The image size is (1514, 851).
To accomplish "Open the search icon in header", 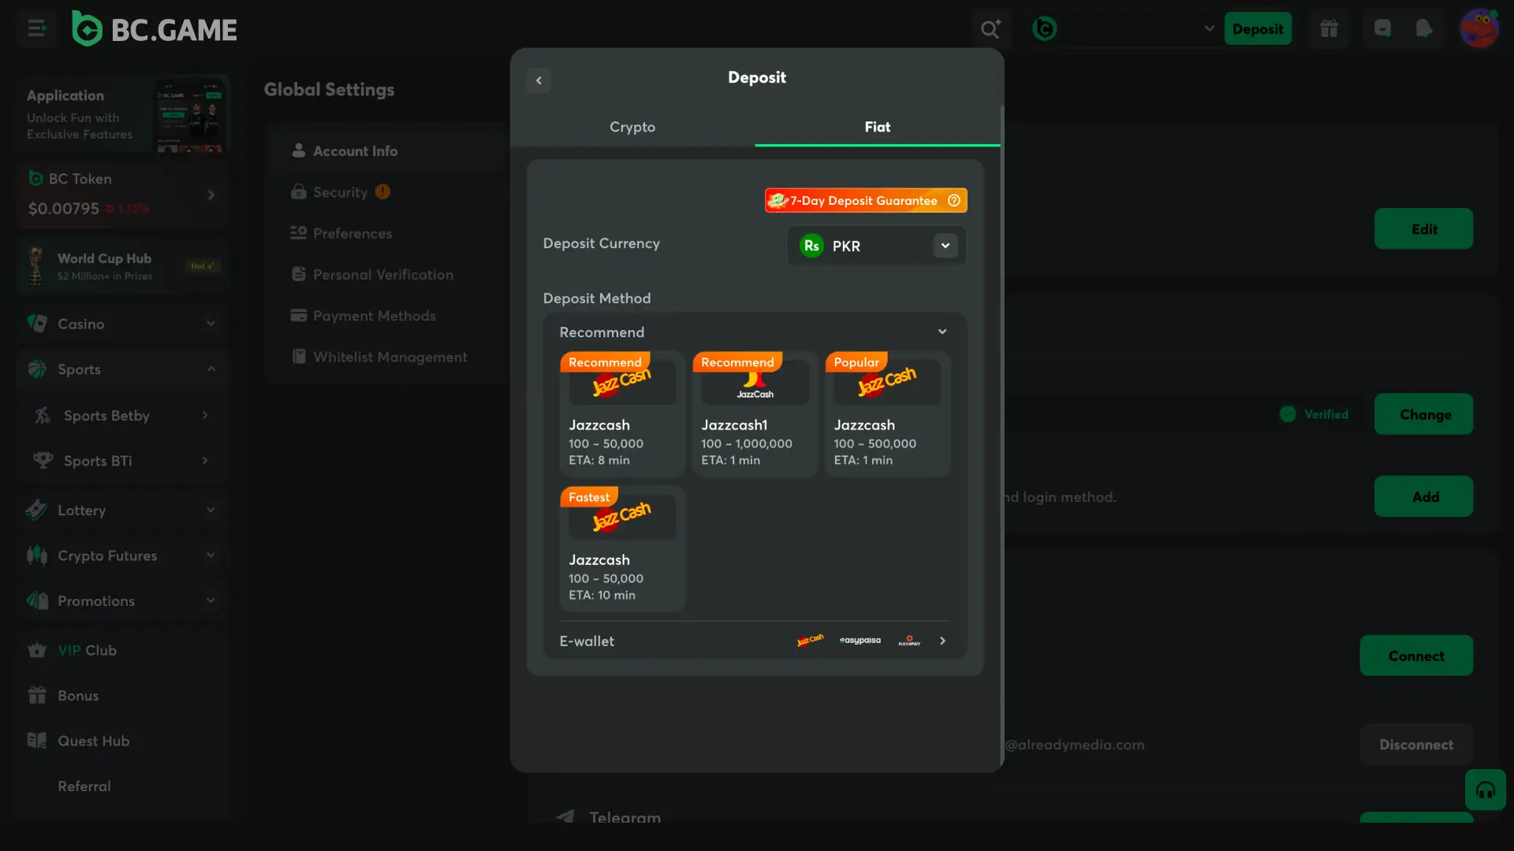I will coord(990,29).
